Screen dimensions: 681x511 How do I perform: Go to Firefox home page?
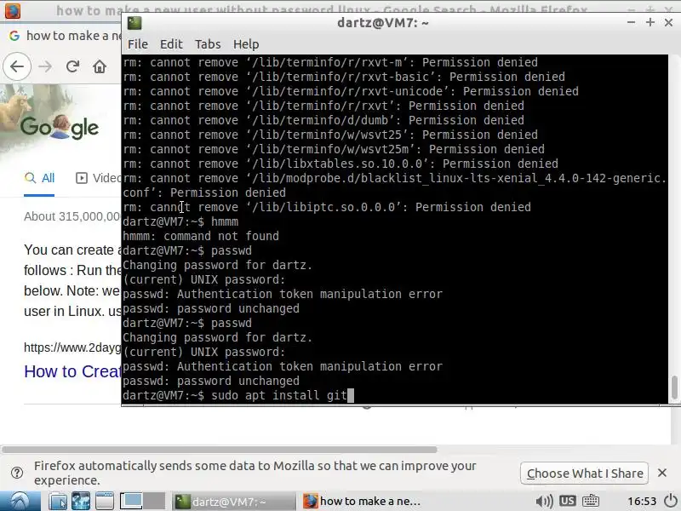point(100,66)
